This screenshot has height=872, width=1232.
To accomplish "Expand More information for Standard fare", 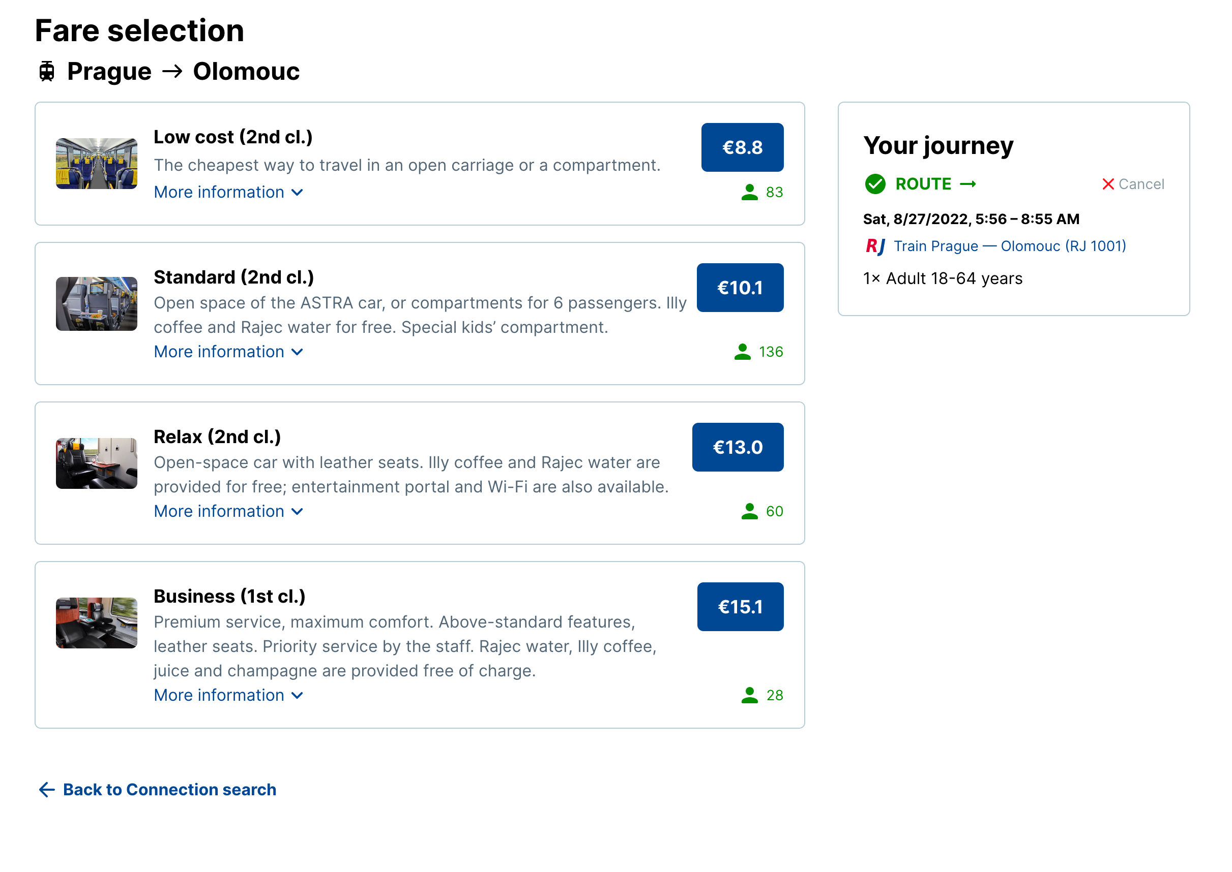I will point(229,352).
